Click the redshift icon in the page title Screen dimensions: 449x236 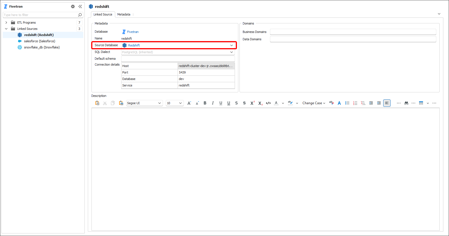(91, 6)
